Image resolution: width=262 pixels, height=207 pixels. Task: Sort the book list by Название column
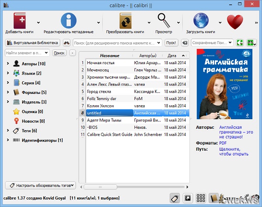(110, 55)
